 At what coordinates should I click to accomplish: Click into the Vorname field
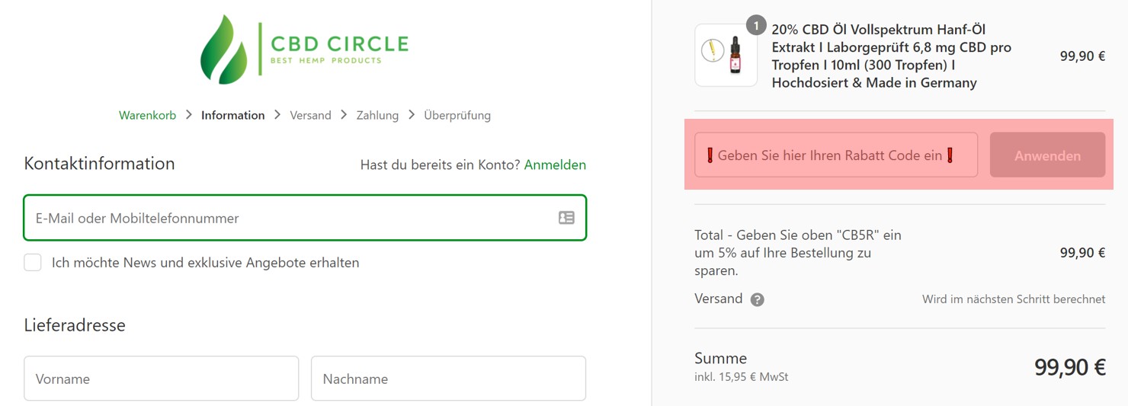coord(161,379)
